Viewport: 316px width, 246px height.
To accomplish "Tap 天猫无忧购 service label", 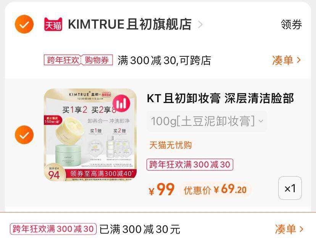I will 171,145.
